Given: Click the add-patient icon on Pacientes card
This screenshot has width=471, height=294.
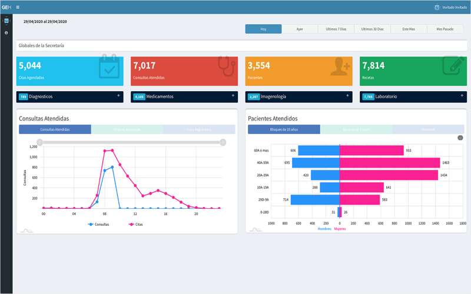Looking at the screenshot, I should pos(340,66).
